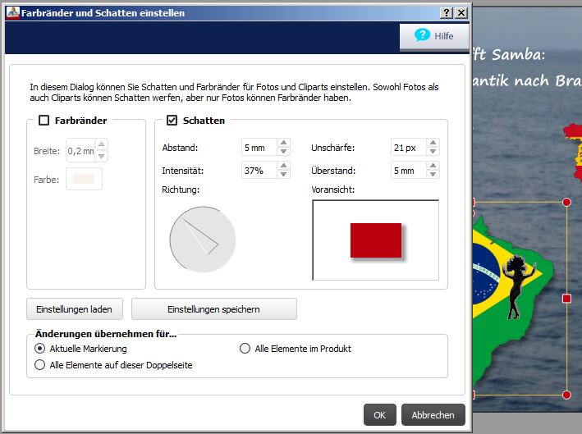Screen dimensions: 582x434
Task: Open Hilfe help button
Action: point(434,36)
